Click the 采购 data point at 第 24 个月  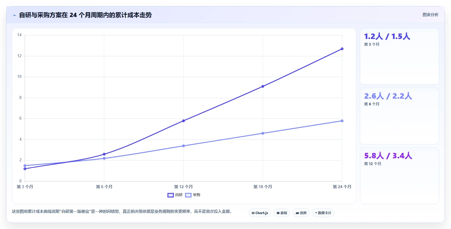(x=342, y=121)
